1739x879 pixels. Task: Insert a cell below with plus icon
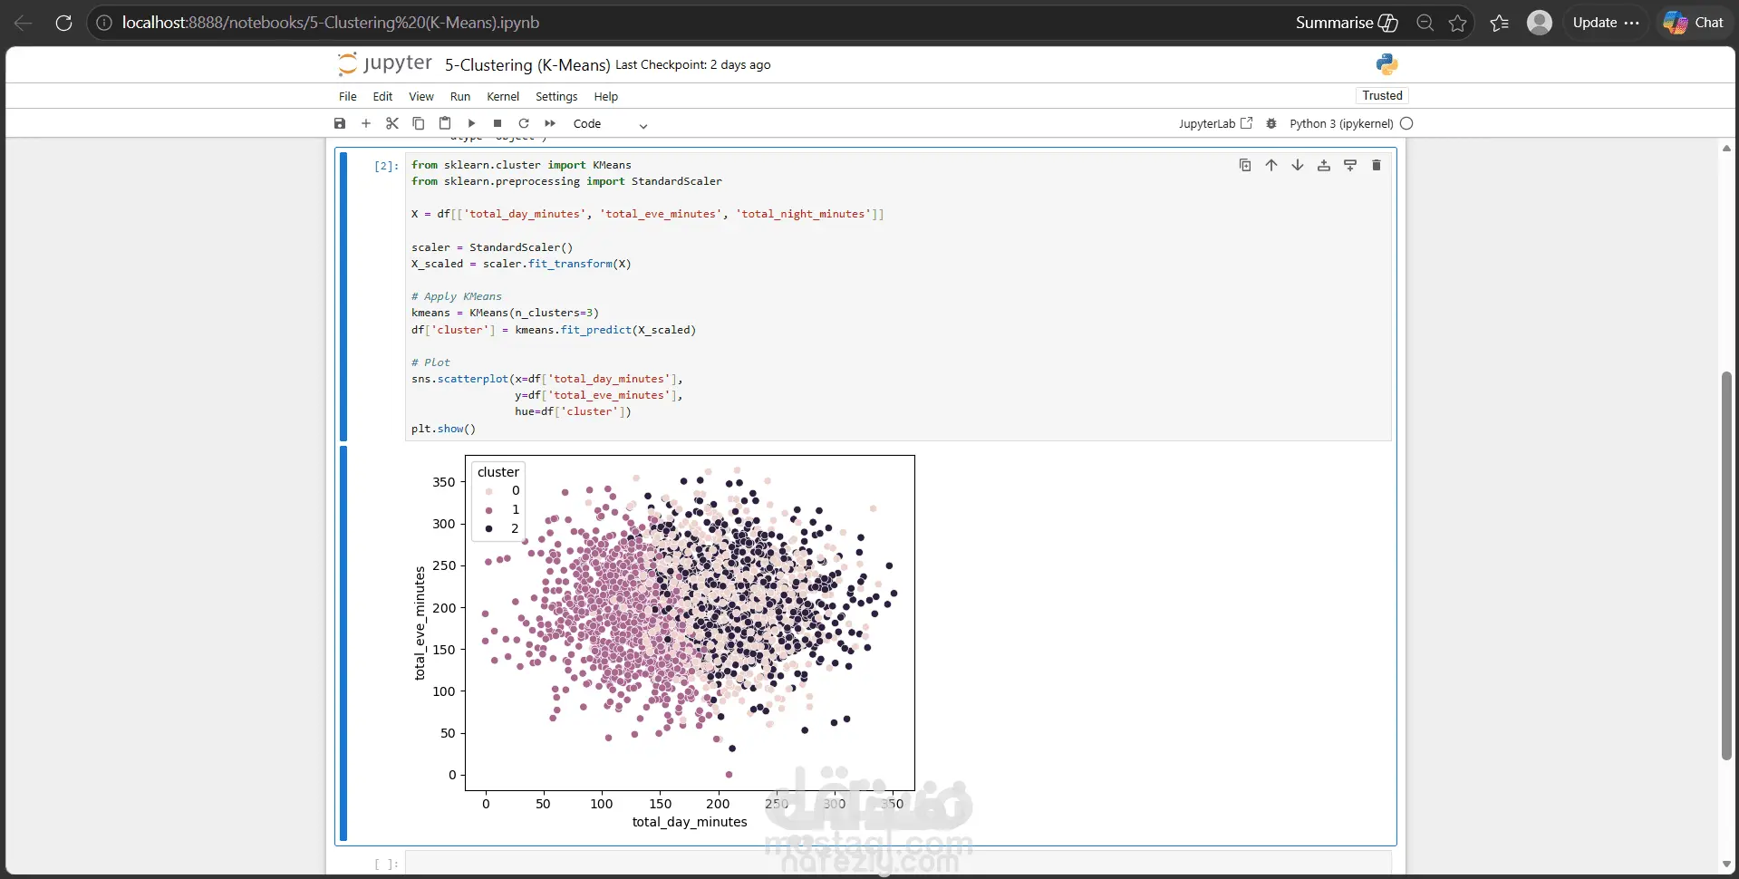(366, 123)
